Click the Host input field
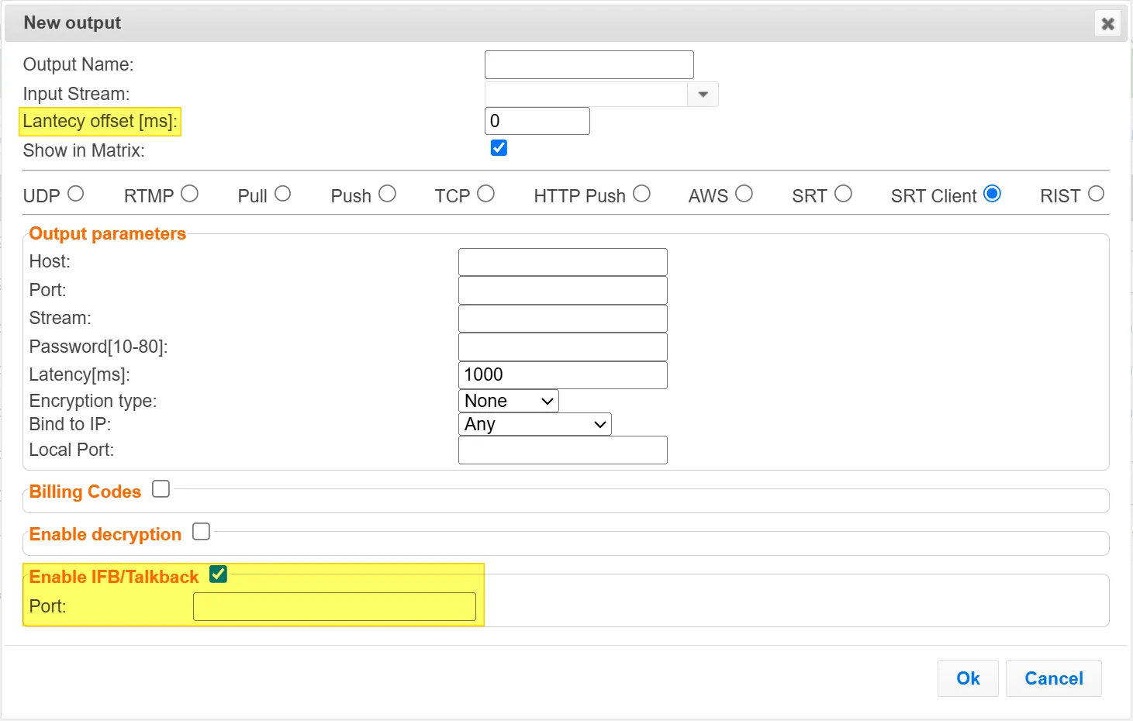 (562, 262)
